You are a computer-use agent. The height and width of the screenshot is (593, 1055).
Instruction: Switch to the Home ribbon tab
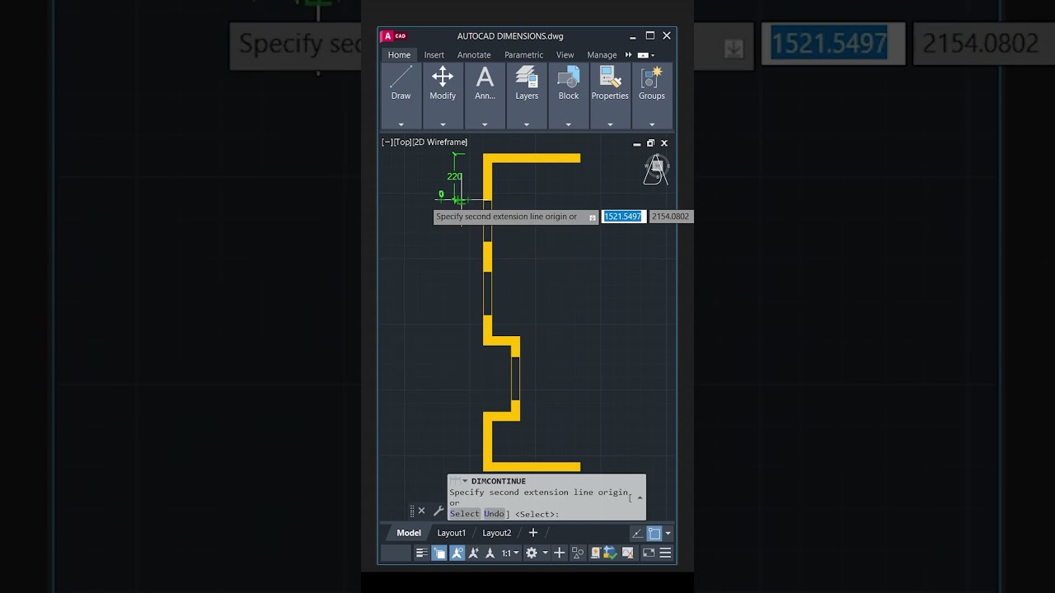[x=399, y=55]
